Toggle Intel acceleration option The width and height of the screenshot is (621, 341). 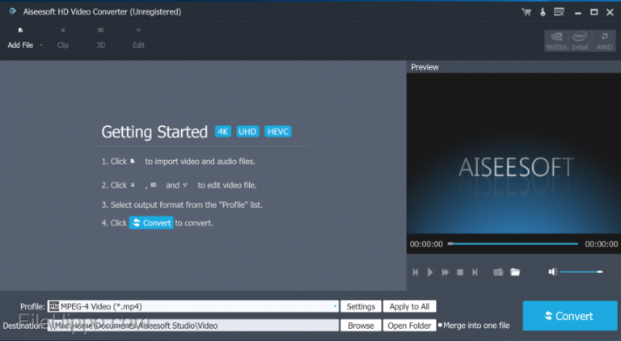coord(580,40)
